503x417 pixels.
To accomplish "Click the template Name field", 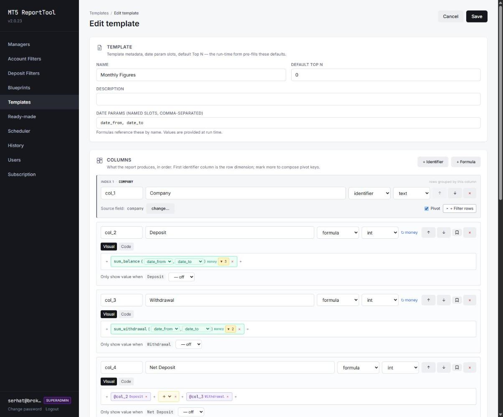I will click(x=191, y=75).
